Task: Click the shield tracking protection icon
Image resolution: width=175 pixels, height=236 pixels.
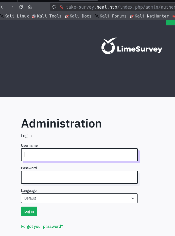Action: (x=54, y=7)
